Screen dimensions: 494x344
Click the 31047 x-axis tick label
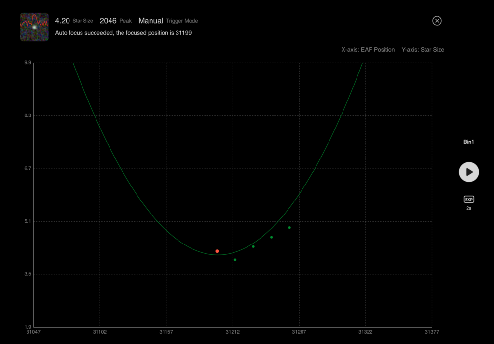pos(33,332)
